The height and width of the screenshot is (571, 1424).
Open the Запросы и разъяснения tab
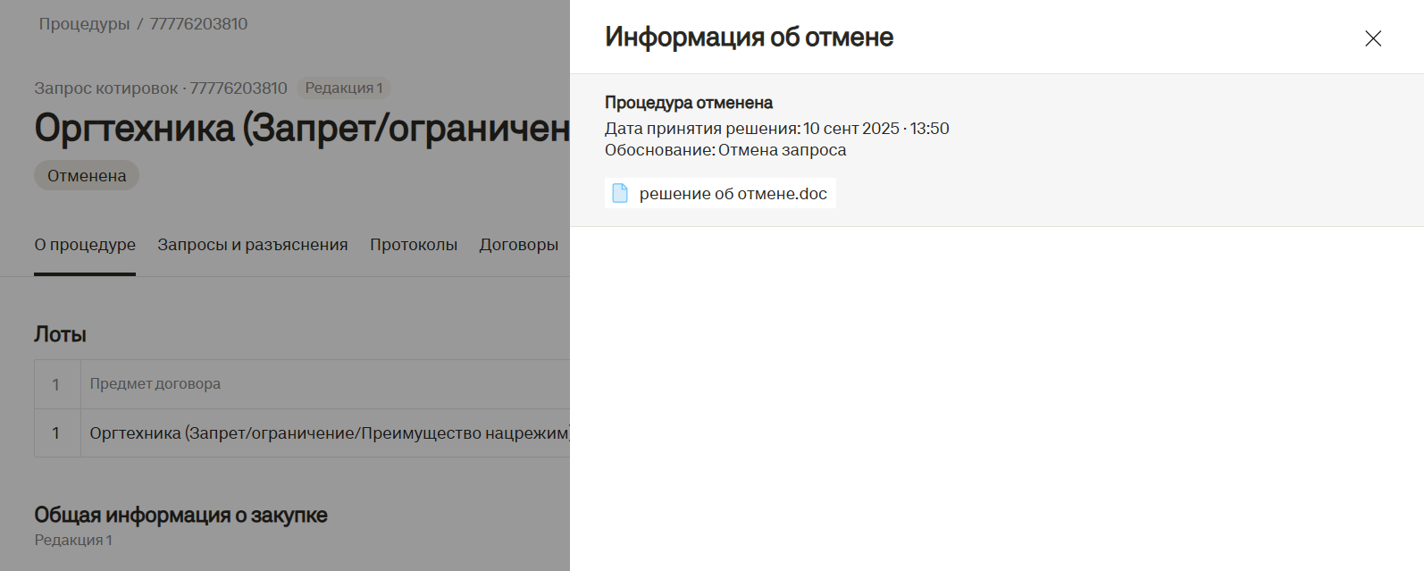pyautogui.click(x=253, y=245)
